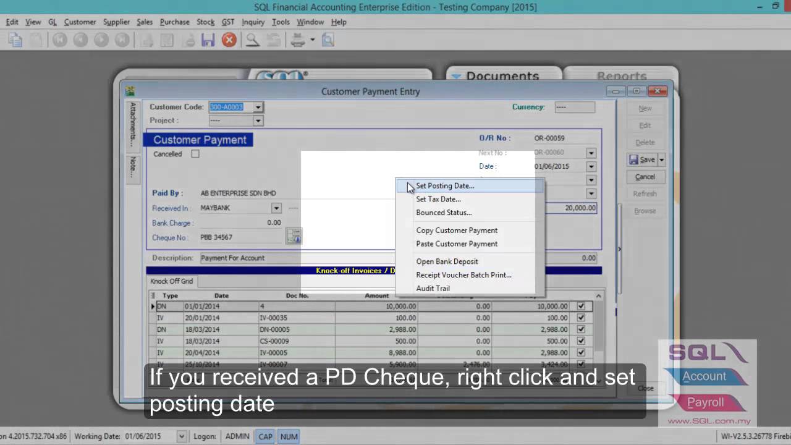Click the red cancel X toolbar icon
791x445 pixels.
coord(229,40)
